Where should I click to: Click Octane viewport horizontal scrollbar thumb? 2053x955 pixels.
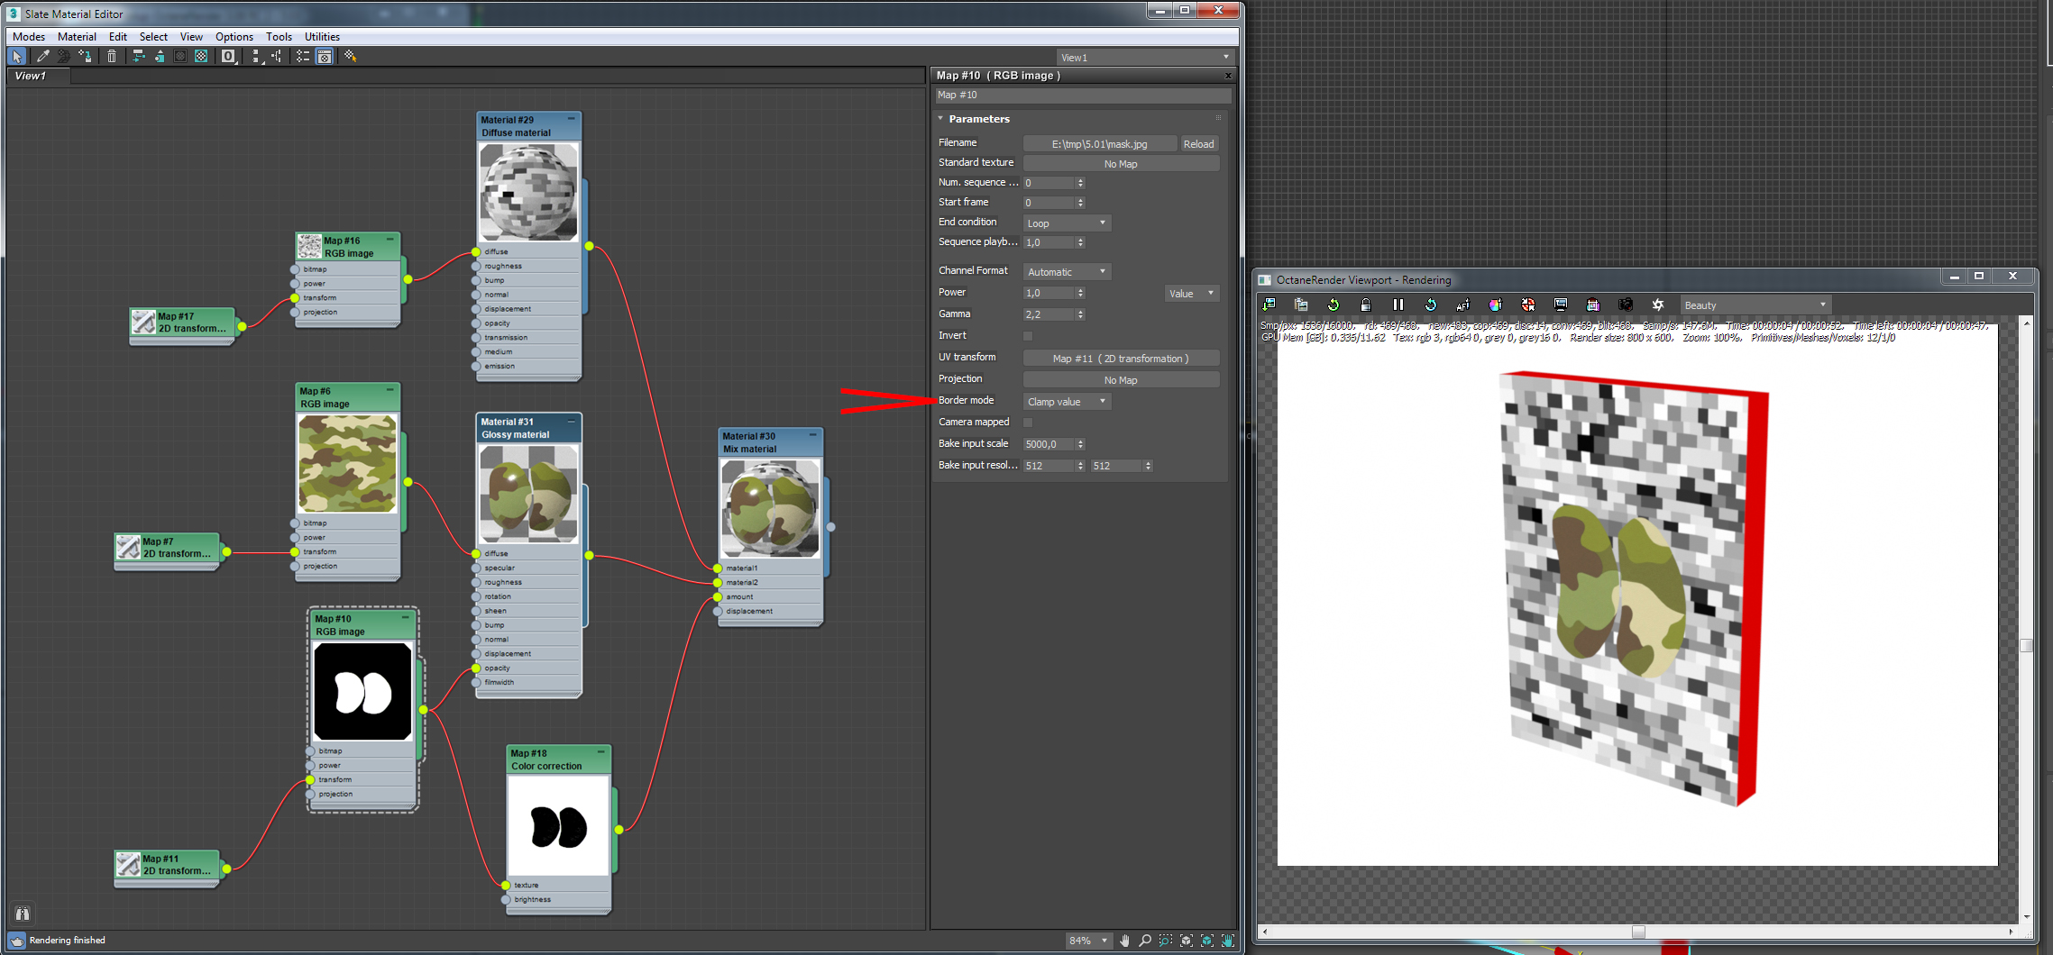[x=1638, y=932]
